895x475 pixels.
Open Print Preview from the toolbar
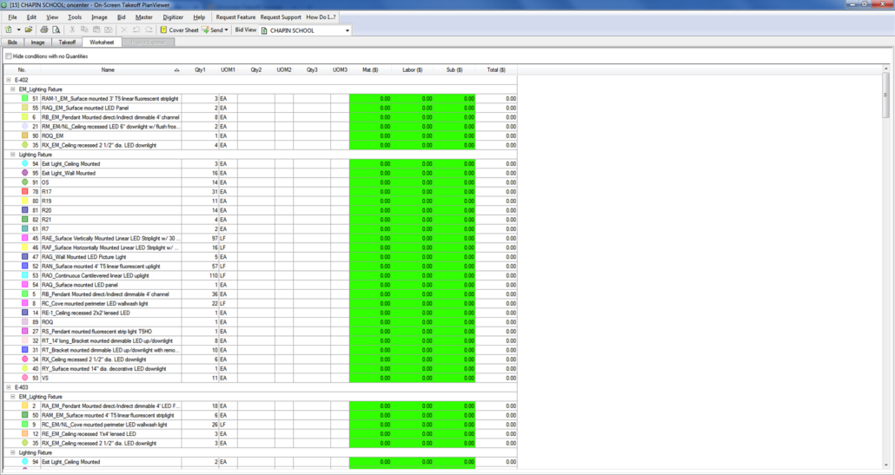click(x=56, y=30)
